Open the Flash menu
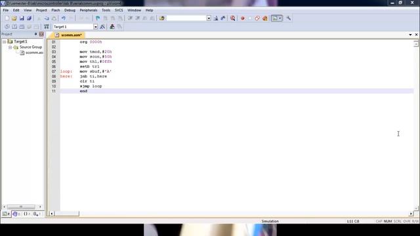Viewport: 420px width, 236px height. pos(55,10)
